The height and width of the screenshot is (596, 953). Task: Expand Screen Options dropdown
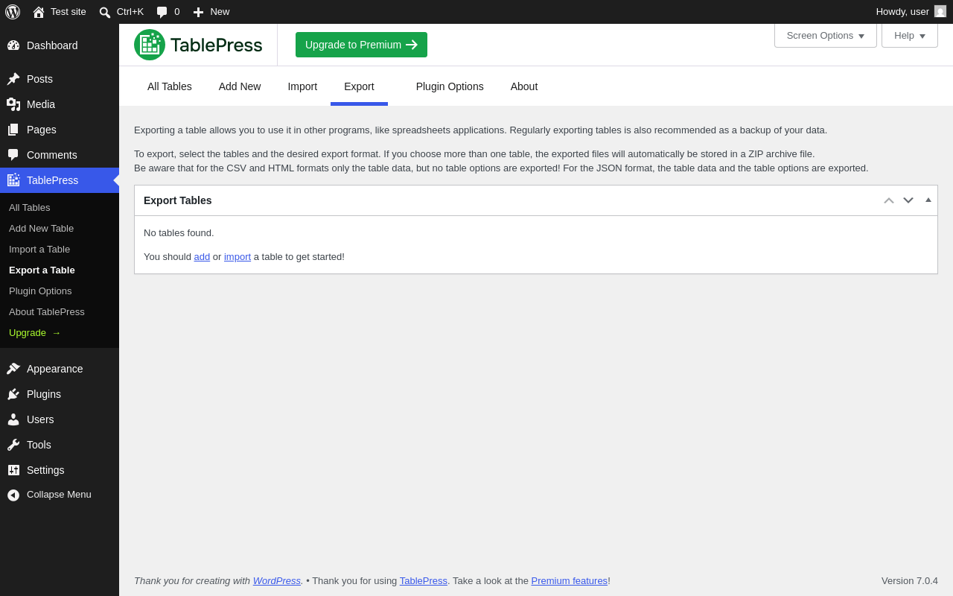[826, 35]
